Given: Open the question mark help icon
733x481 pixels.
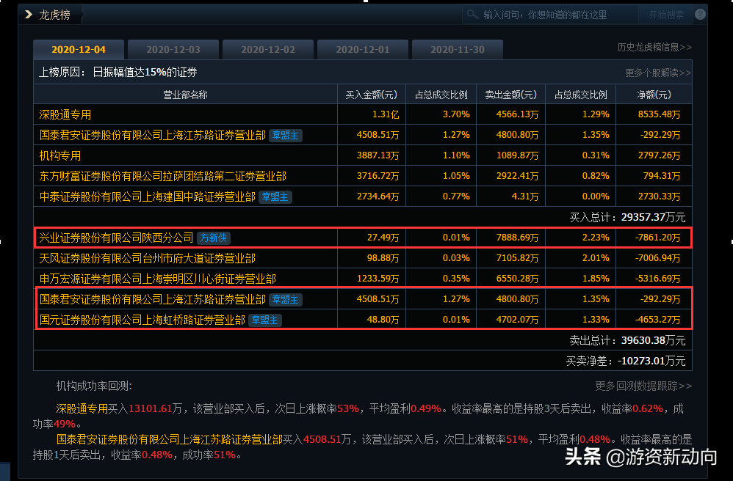Looking at the screenshot, I should pos(700,15).
